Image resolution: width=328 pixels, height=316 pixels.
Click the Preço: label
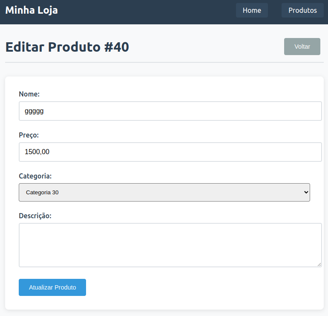(29, 135)
